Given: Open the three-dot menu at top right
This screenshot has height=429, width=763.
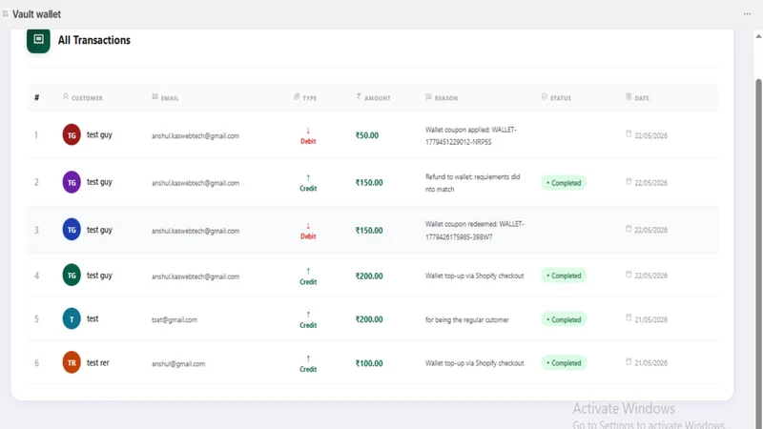Looking at the screenshot, I should [x=747, y=14].
